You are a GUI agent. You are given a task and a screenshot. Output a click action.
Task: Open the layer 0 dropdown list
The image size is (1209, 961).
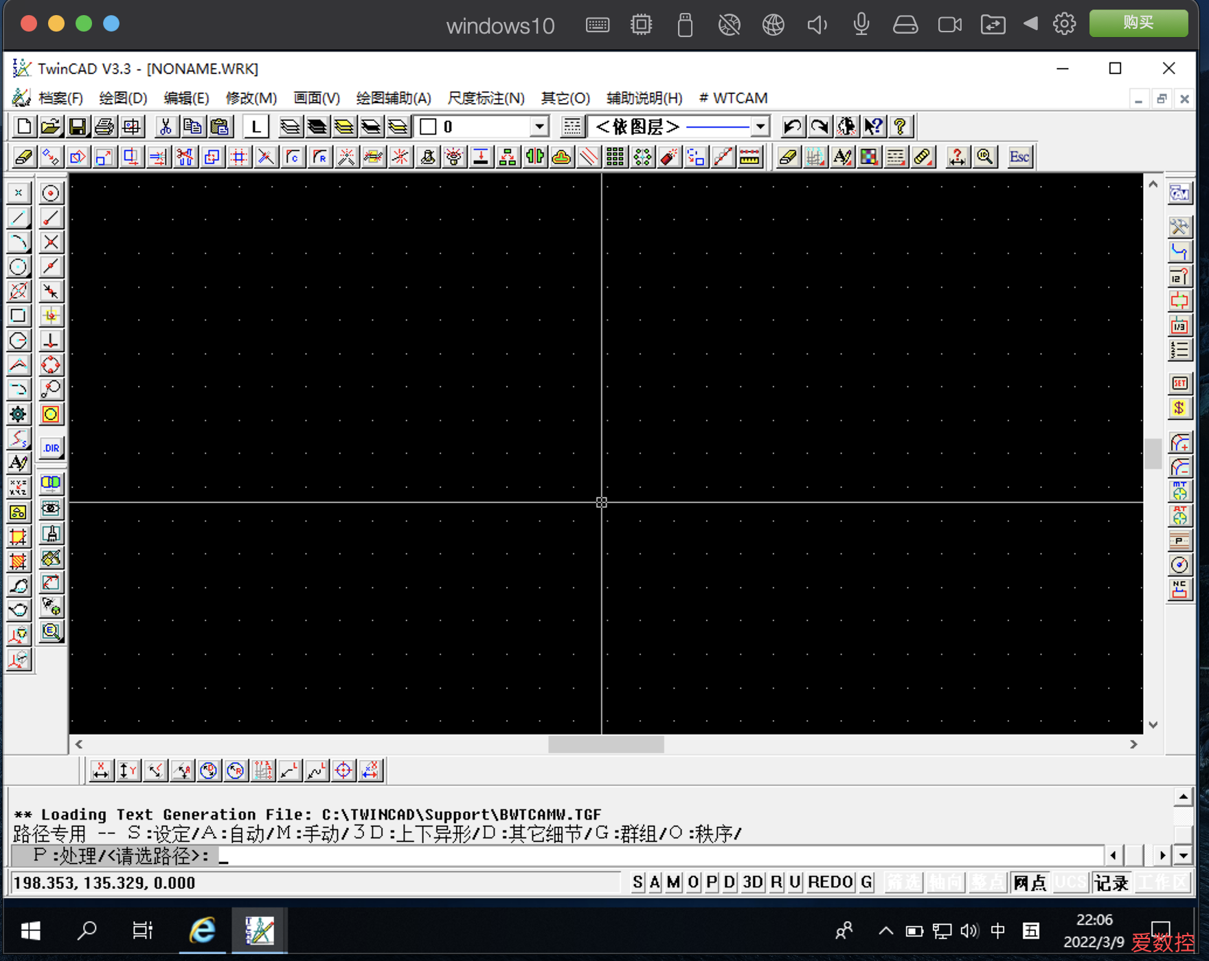pos(539,127)
